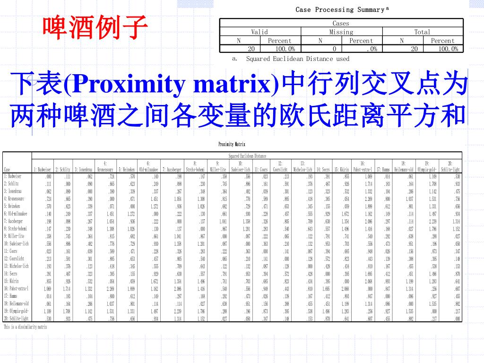Click the '12: Coorslicht' row label
484x363 pixels.
pyautogui.click(x=14, y=259)
